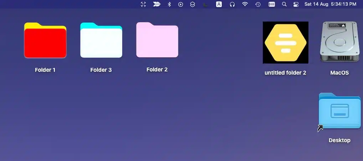This screenshot has width=363, height=161.
Task: Open the double-arrow menu bar app icon
Action: coord(157,4)
